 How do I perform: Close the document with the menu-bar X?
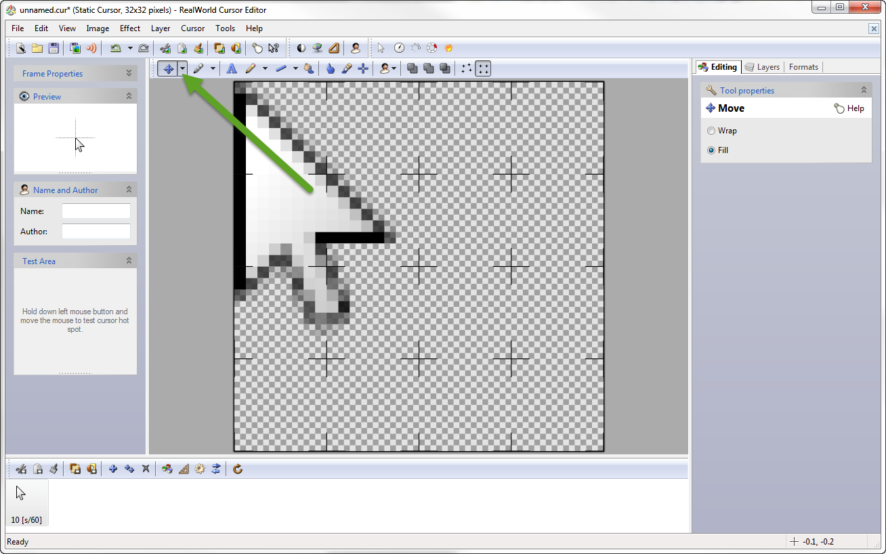[x=874, y=28]
